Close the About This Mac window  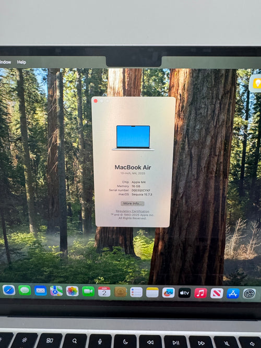96,101
